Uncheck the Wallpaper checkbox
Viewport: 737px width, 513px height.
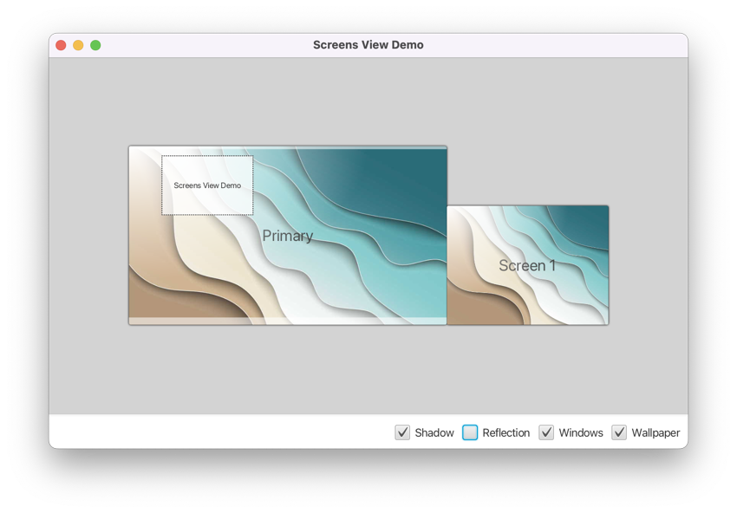619,432
